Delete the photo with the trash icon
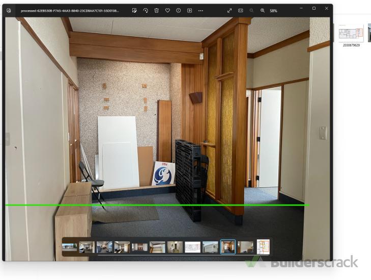Screen dimensions: 371x280 point(156,10)
